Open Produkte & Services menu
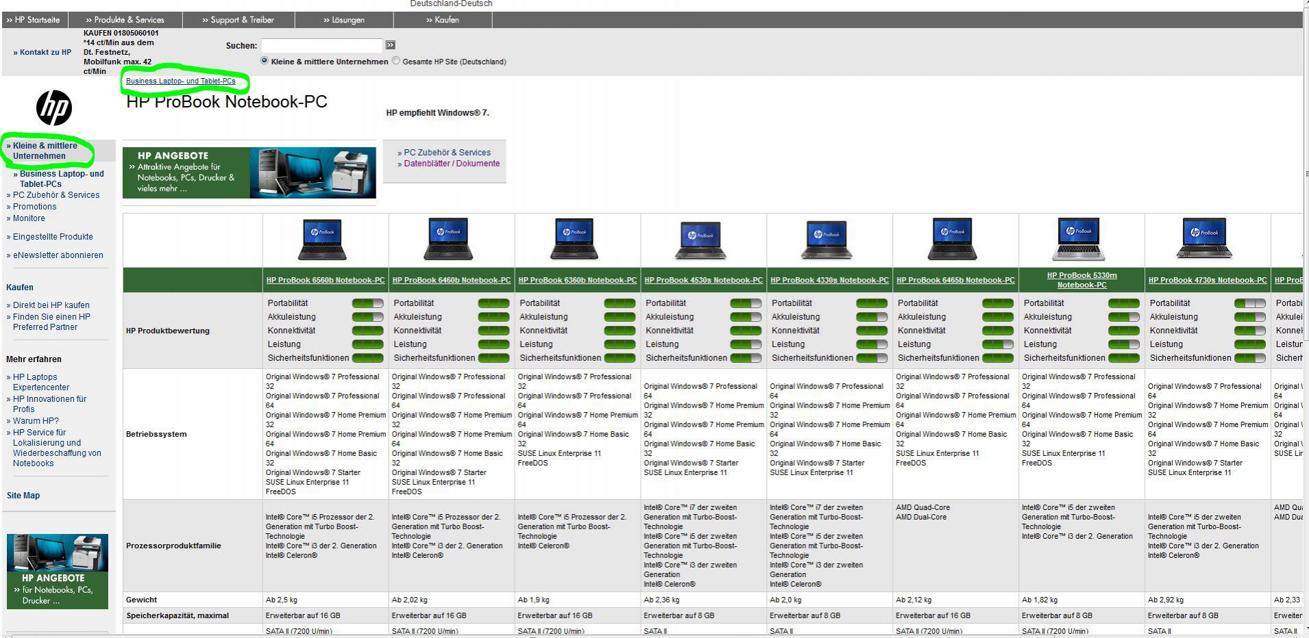 coord(125,20)
